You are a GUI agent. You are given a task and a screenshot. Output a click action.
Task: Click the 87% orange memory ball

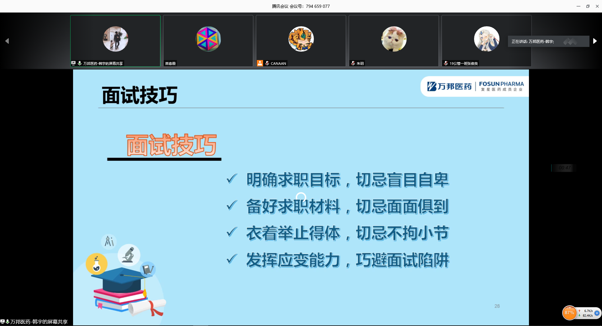(x=569, y=313)
